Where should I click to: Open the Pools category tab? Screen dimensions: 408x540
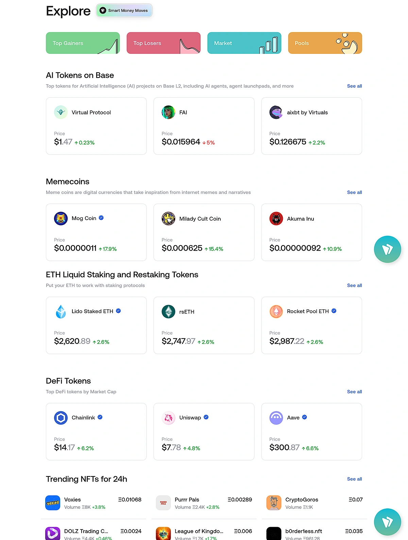[x=325, y=43]
